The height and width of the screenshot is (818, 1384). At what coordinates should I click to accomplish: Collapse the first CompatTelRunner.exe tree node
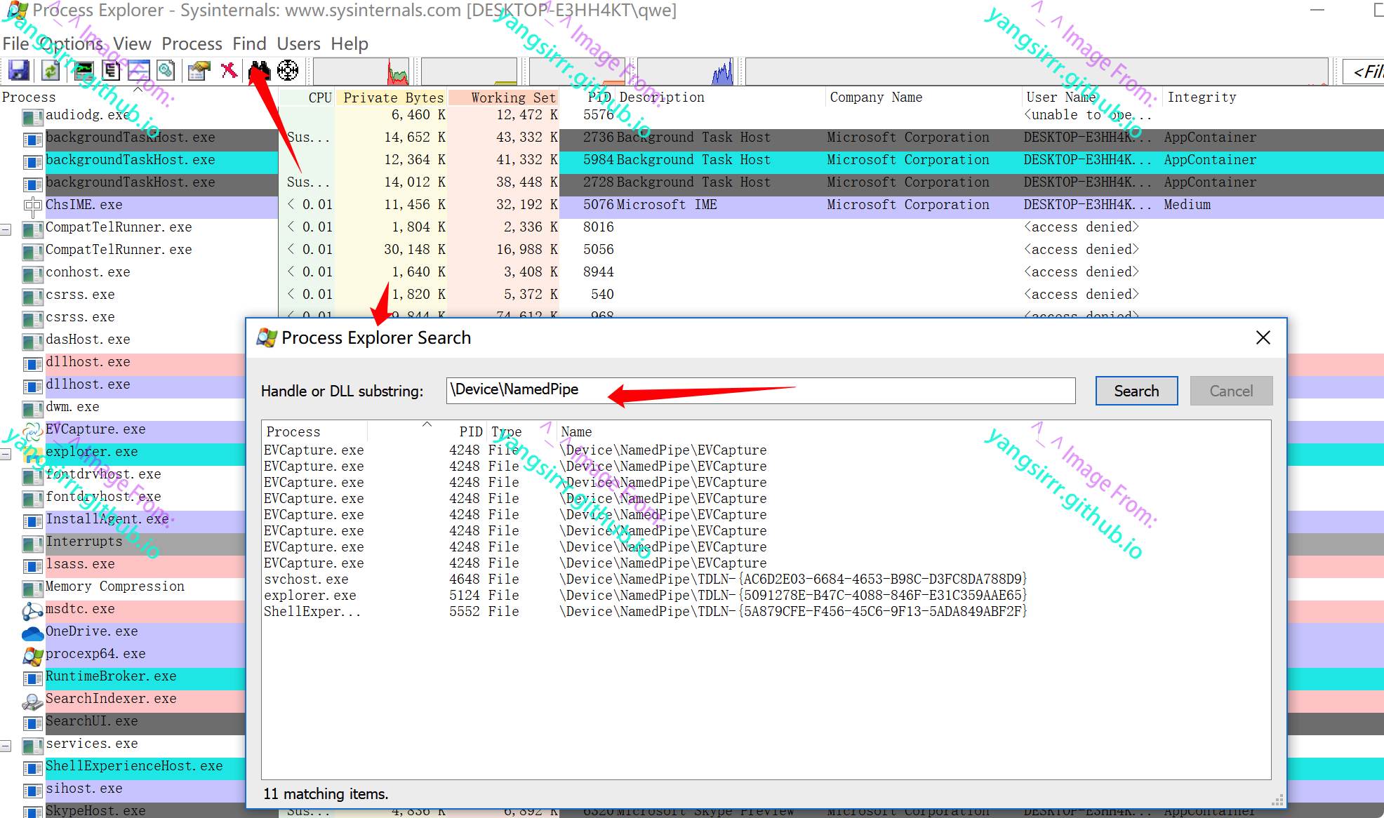tap(6, 229)
